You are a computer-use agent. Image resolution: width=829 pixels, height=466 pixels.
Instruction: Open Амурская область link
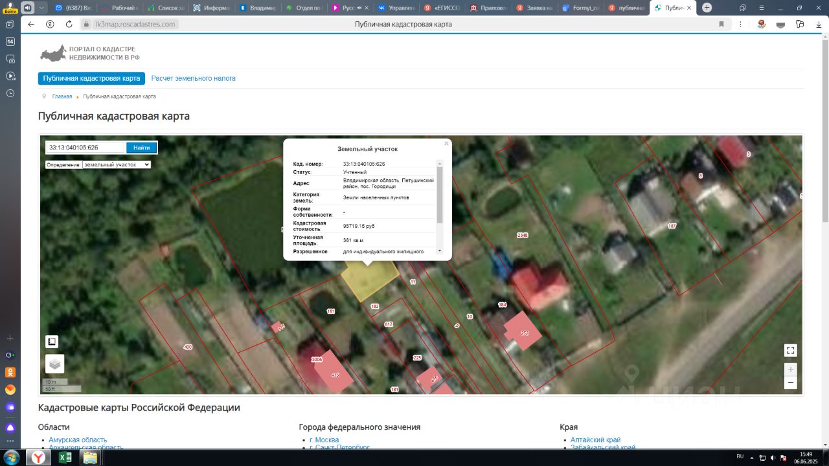[x=78, y=439]
